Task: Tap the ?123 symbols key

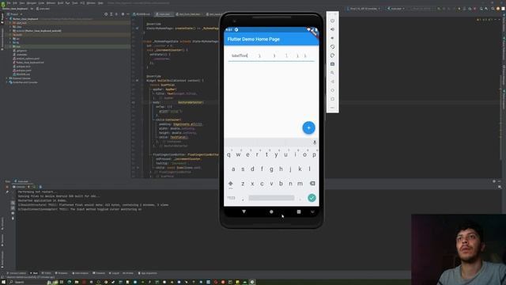Action: (x=231, y=198)
